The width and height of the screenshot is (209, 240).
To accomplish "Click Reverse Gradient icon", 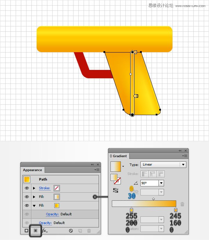I will click(x=115, y=190).
